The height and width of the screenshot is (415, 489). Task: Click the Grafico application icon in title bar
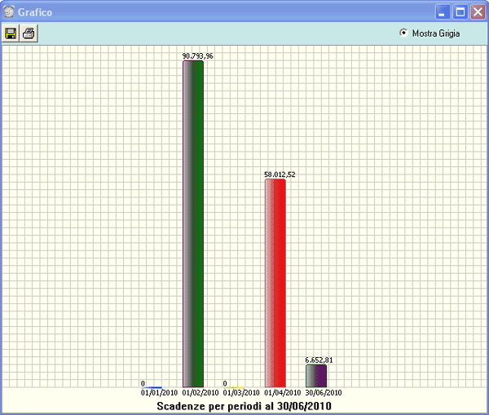[9, 12]
